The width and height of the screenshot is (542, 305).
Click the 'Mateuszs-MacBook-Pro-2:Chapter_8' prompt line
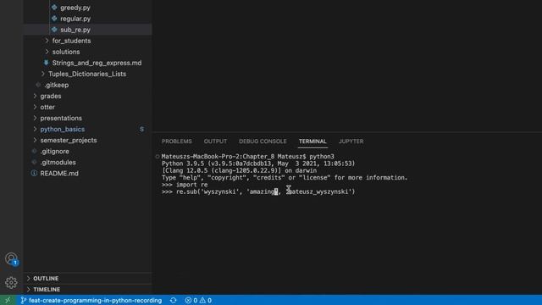(247, 156)
